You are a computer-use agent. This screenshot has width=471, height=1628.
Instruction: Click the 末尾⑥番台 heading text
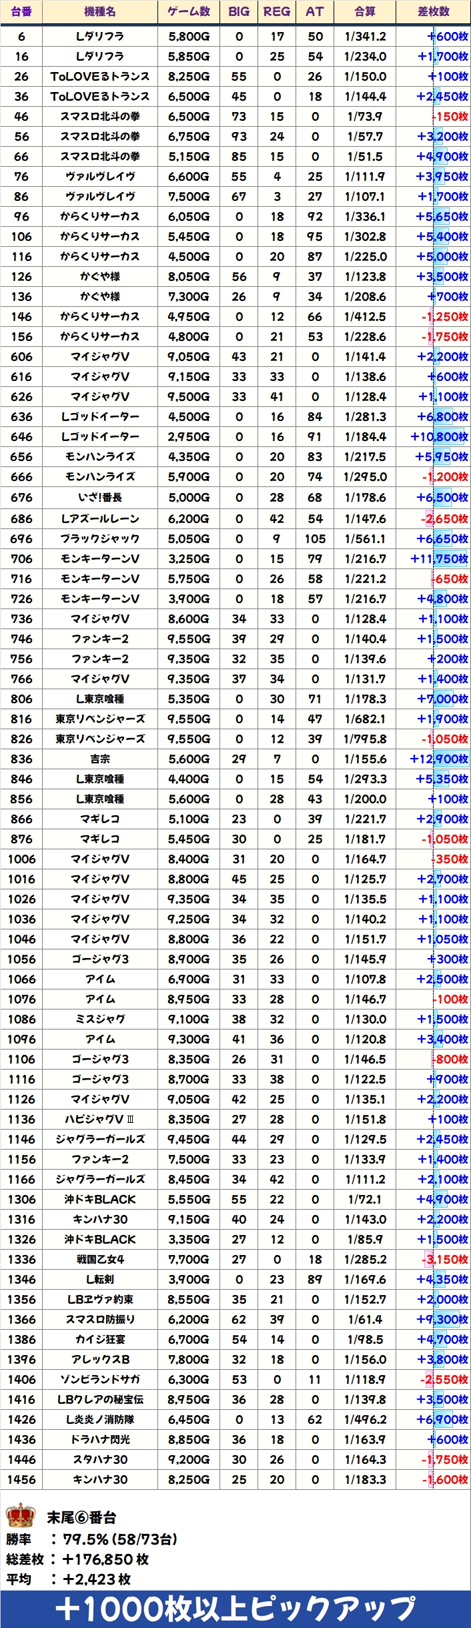point(81,1518)
